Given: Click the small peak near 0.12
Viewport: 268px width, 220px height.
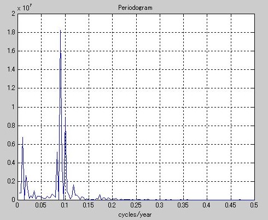Looking at the screenshot, I should 73,185.
